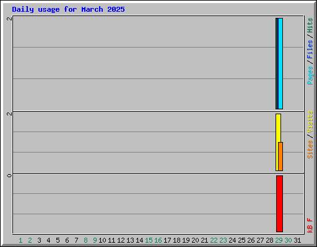317x247 pixels.
Task: Click day label 17 on the axis
Action: 167,240
